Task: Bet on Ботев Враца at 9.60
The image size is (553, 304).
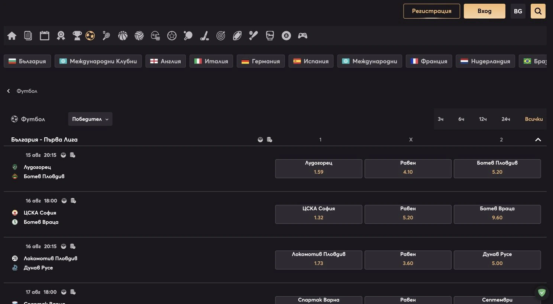Action: [x=497, y=214]
